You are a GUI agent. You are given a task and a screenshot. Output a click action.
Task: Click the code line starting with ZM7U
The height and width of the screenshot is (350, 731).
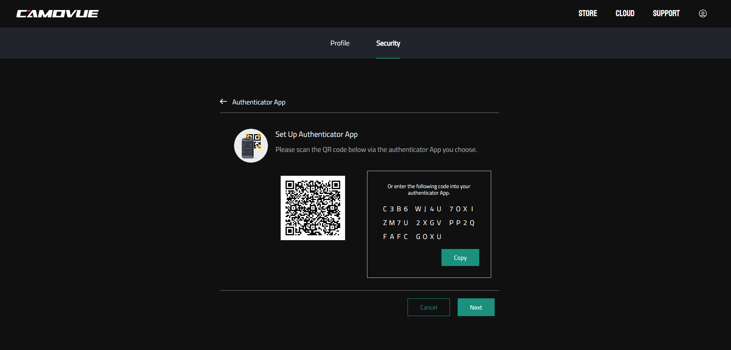(x=429, y=223)
